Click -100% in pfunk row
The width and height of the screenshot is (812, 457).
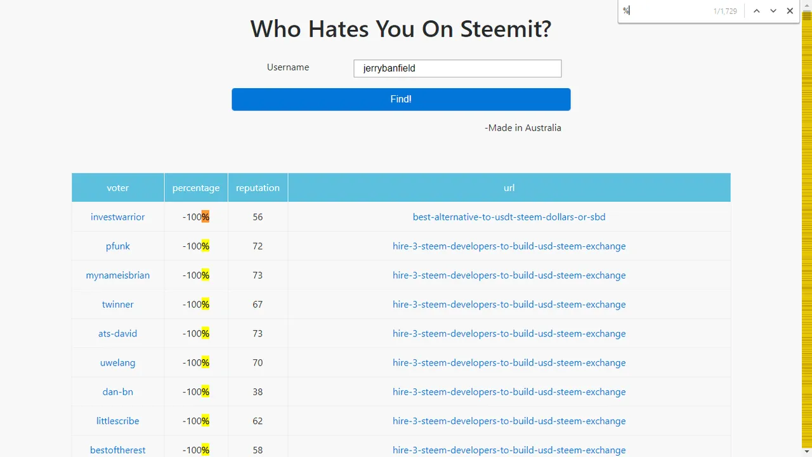[196, 246]
